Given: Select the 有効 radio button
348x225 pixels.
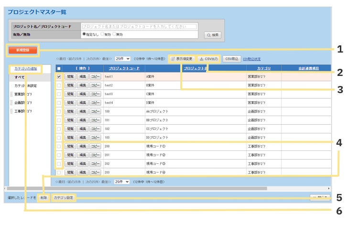Looking at the screenshot, I should [102, 34].
